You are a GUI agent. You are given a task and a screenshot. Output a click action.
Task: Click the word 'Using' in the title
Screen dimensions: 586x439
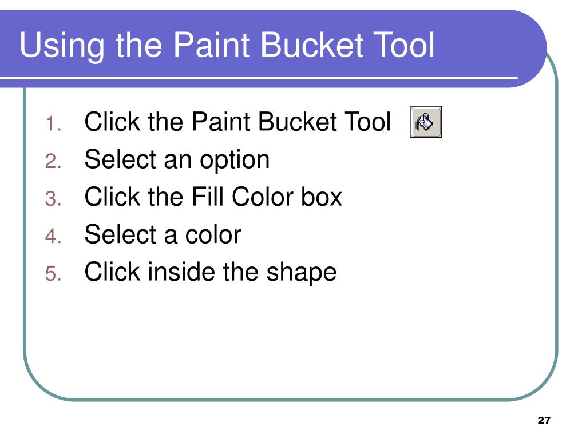coord(62,47)
